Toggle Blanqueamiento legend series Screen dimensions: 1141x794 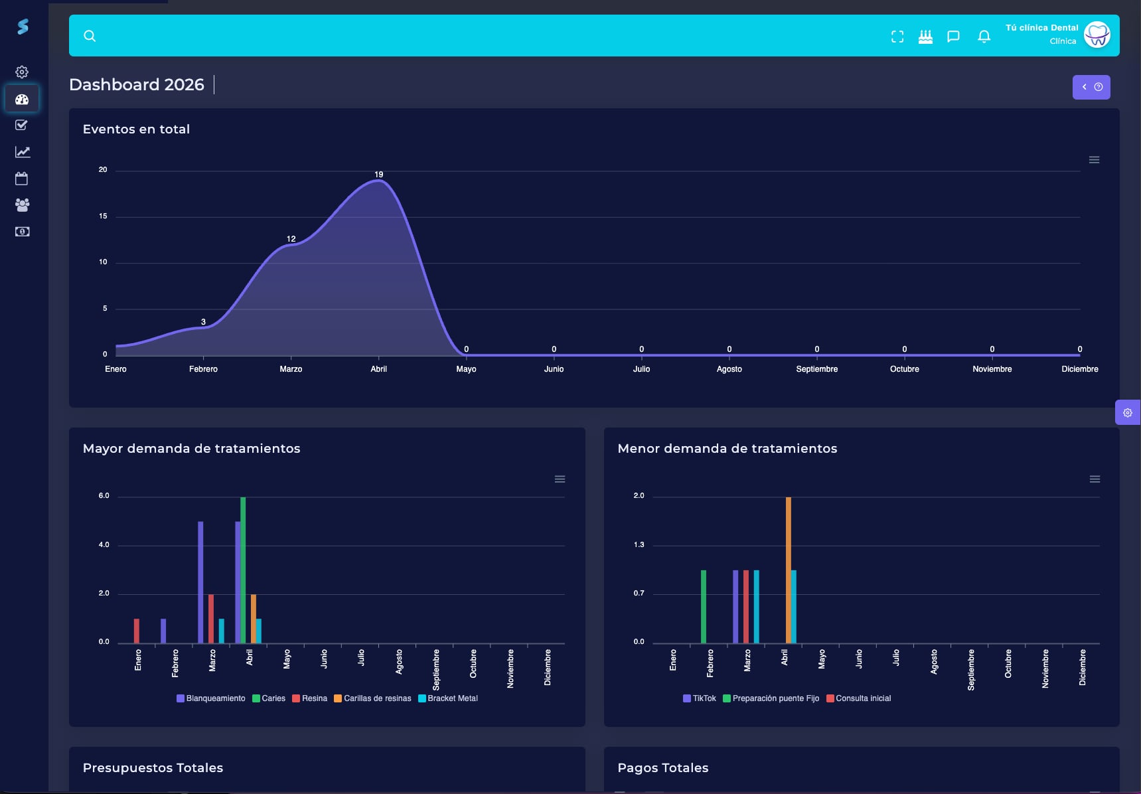point(211,698)
